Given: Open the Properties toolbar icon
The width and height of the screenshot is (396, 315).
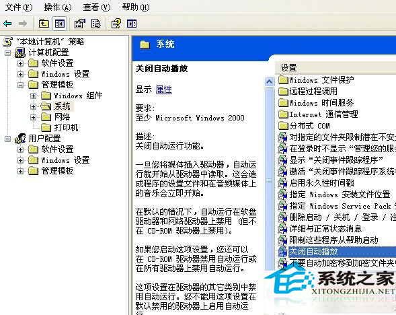Looking at the screenshot, I should pos(80,24).
